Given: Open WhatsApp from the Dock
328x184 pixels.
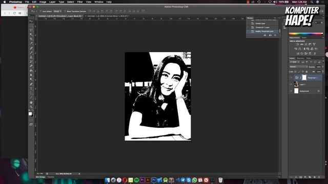Looking at the screenshot, I should click(x=194, y=180).
